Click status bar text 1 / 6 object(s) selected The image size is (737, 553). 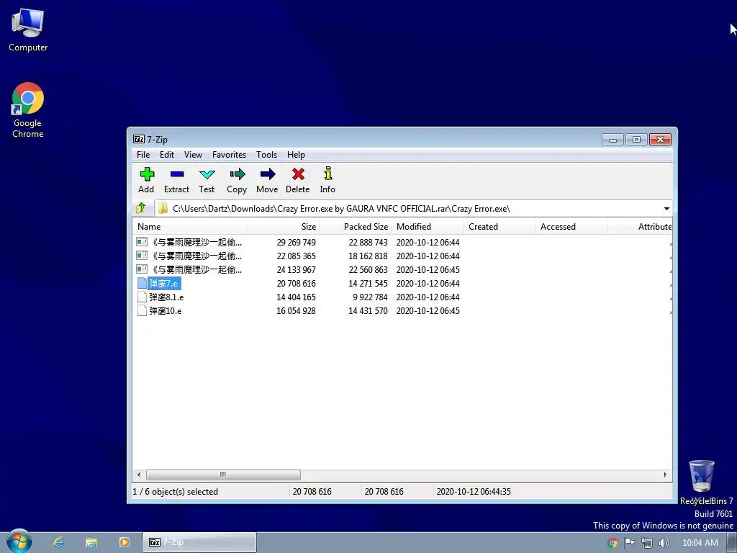pyautogui.click(x=176, y=491)
